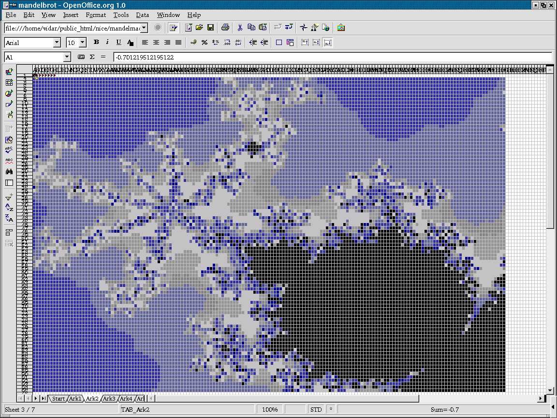Go to the last sheet tab
557x418 pixels.
pyautogui.click(x=44, y=399)
